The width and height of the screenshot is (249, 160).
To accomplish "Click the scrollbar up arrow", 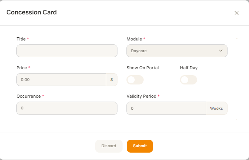I will [x=237, y=39].
